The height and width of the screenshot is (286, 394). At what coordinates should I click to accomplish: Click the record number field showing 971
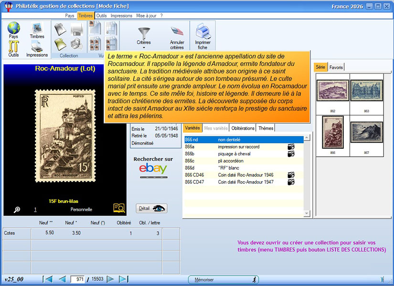[77, 279]
